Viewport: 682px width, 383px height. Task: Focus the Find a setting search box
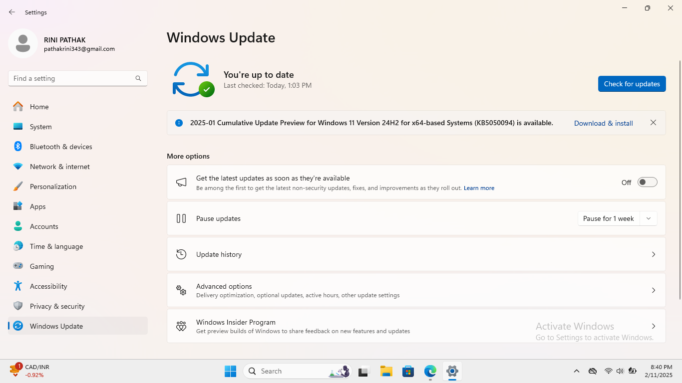click(x=78, y=78)
